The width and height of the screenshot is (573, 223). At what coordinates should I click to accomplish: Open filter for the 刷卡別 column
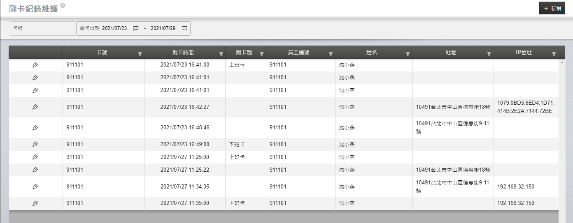tap(261, 54)
